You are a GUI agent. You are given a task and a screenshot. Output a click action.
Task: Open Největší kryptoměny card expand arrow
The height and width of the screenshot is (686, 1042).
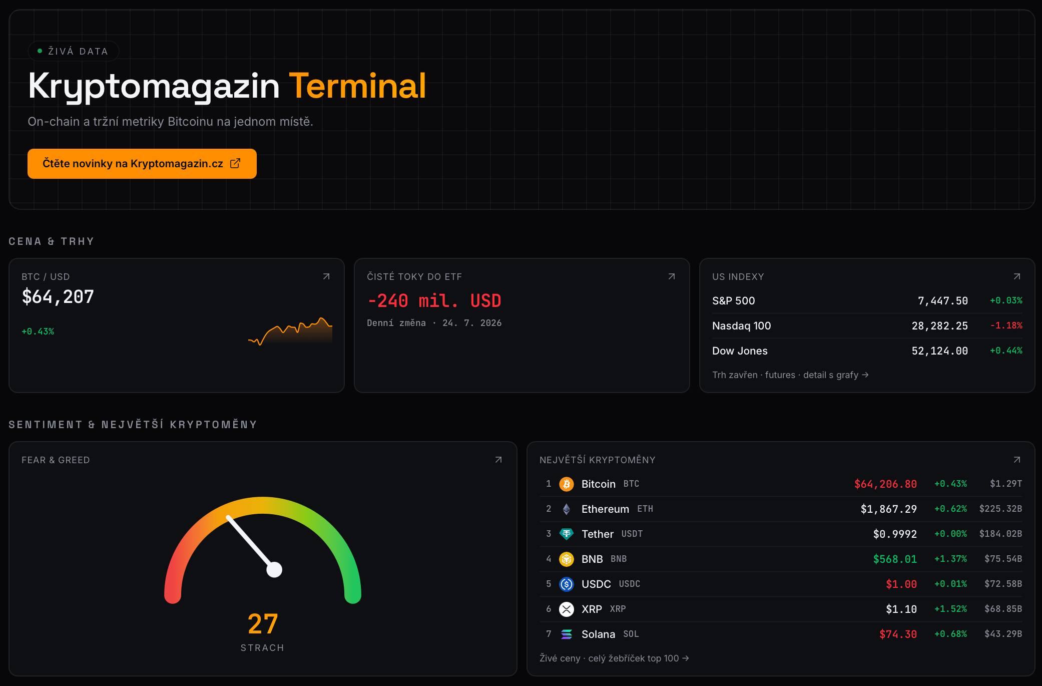click(1017, 460)
